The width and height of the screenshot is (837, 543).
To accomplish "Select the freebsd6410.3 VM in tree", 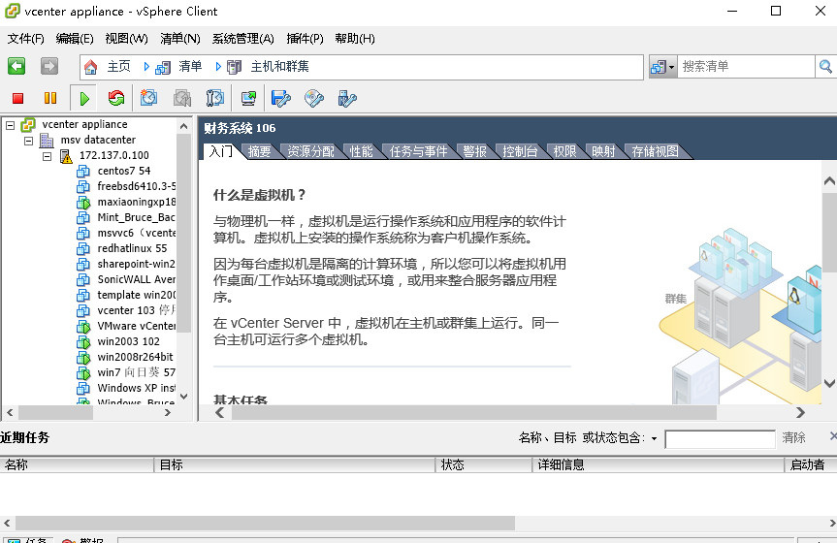I will pyautogui.click(x=136, y=186).
